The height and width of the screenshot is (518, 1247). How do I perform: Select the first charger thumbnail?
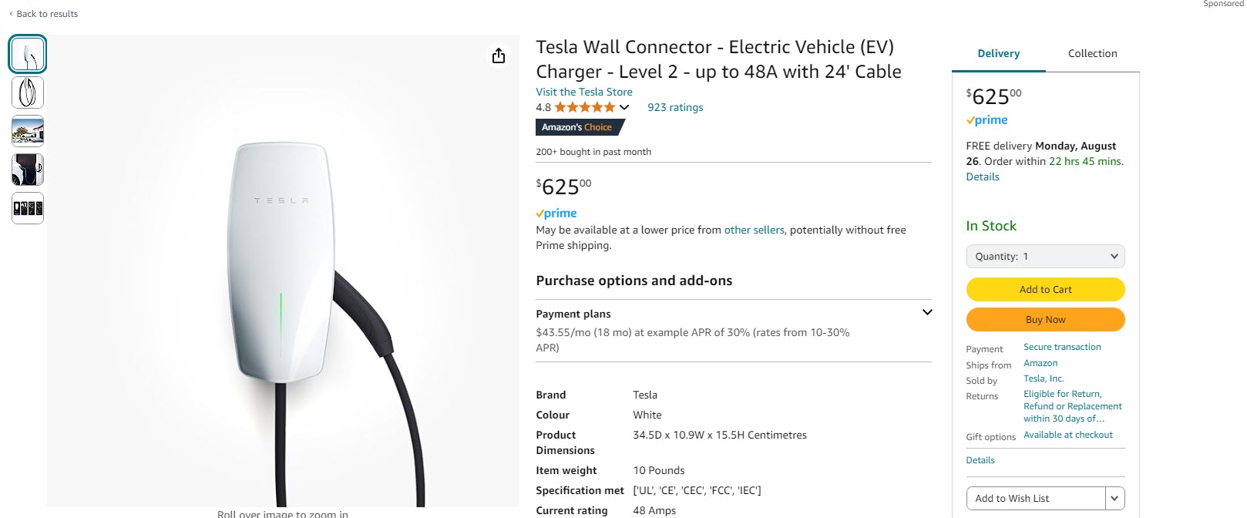click(28, 54)
